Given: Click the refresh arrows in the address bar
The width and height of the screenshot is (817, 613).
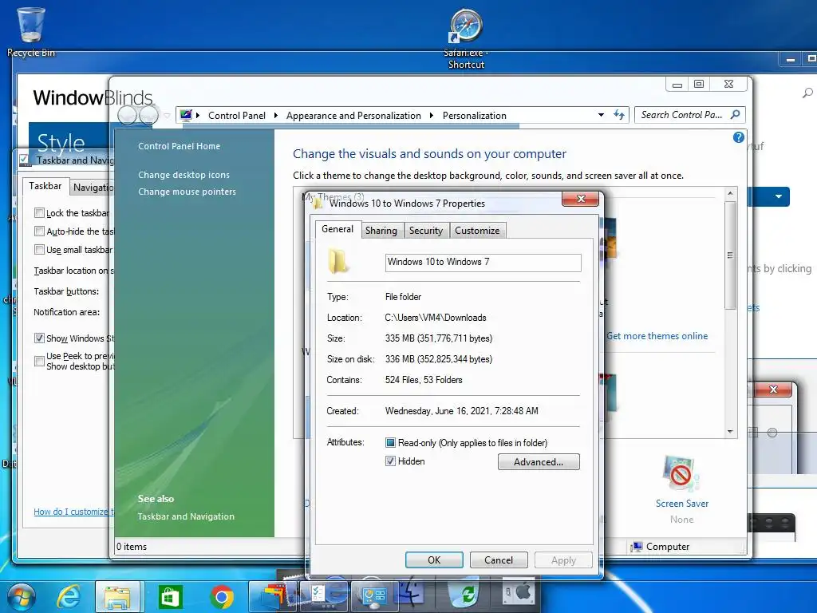Looking at the screenshot, I should click(619, 115).
